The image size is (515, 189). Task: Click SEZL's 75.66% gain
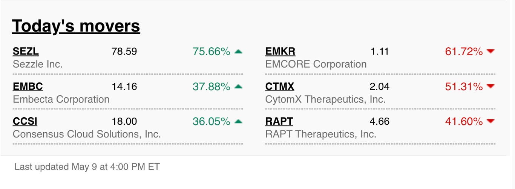click(212, 51)
